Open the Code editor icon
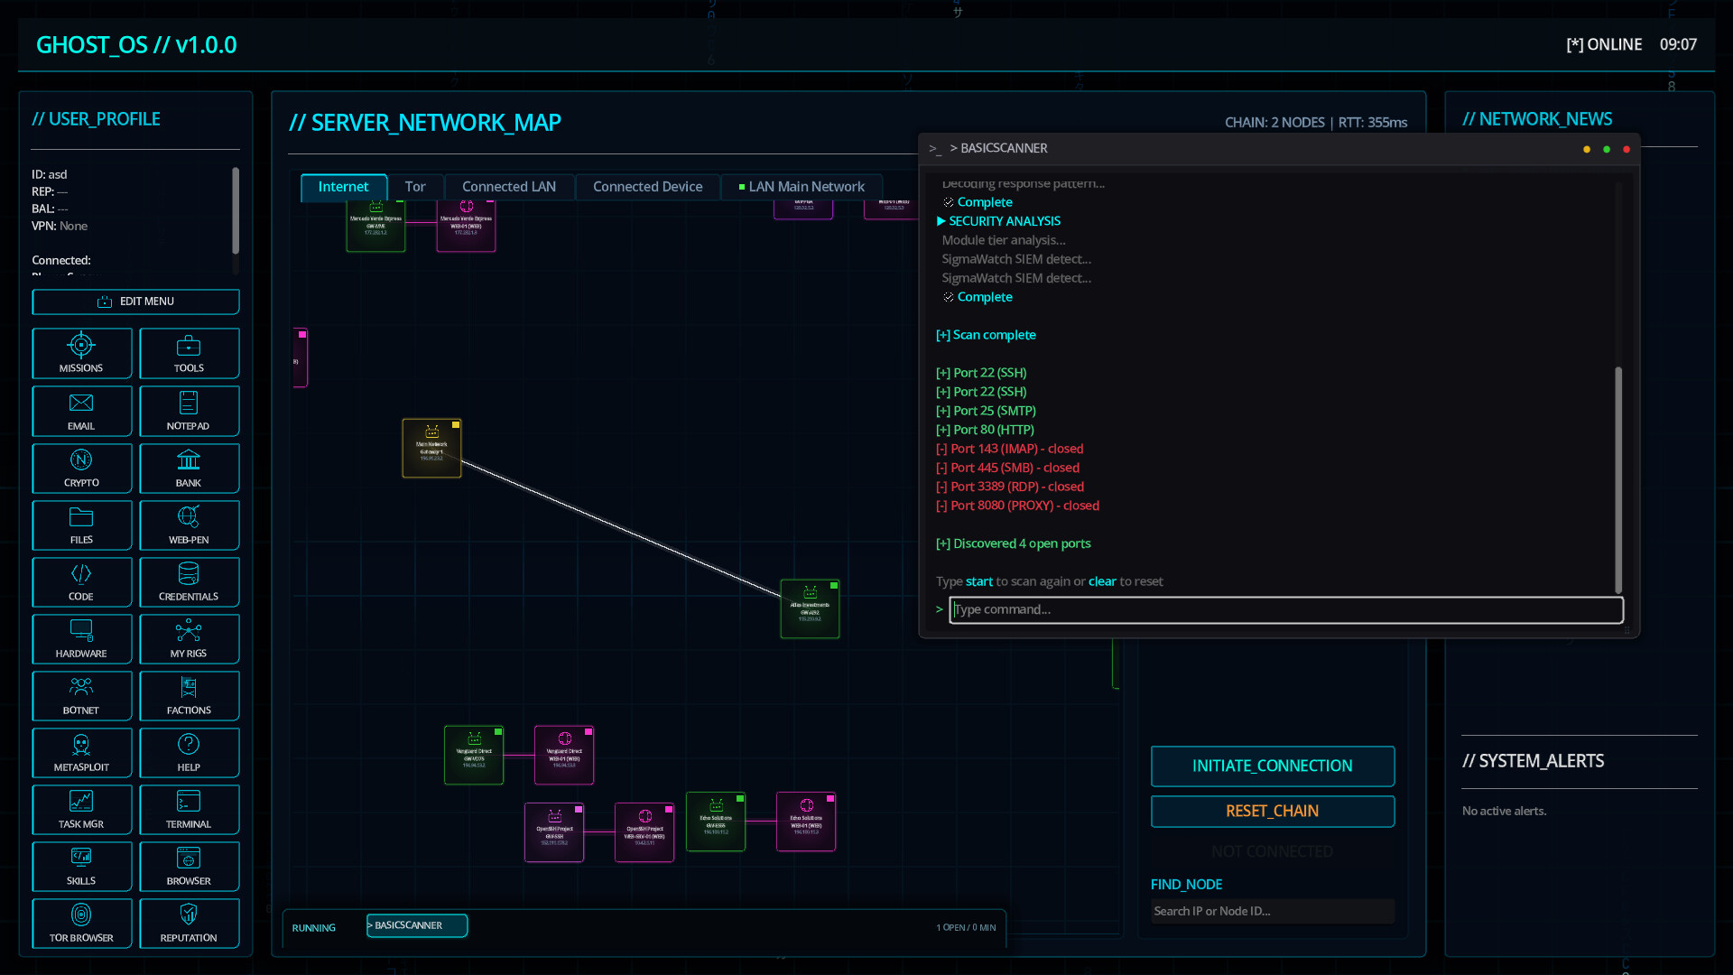The width and height of the screenshot is (1733, 975). (x=81, y=581)
